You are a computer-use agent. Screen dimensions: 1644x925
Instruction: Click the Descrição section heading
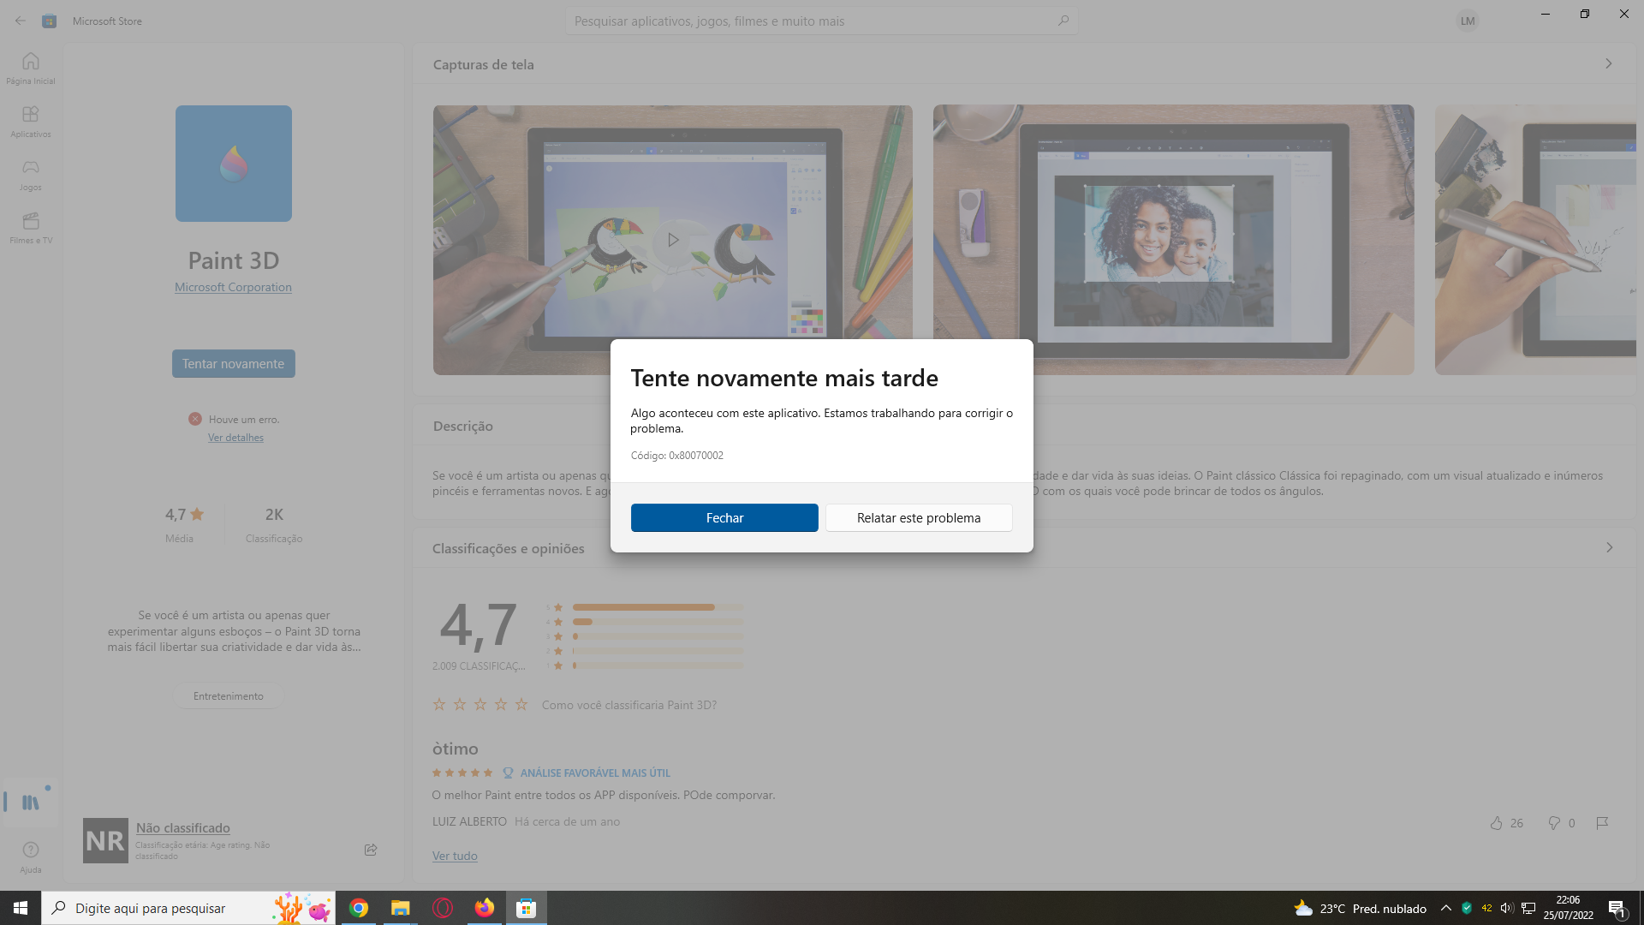pos(462,426)
